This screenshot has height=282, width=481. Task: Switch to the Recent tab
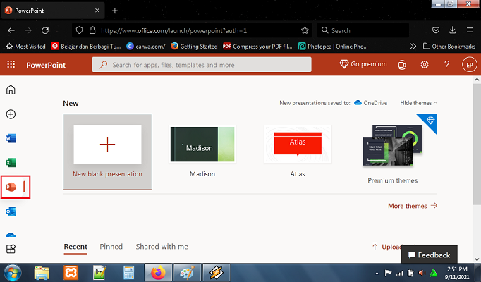pos(75,247)
